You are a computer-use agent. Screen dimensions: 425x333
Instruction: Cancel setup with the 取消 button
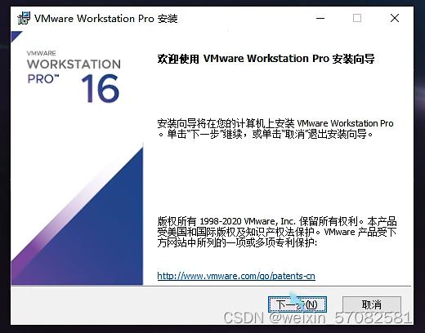click(x=372, y=304)
